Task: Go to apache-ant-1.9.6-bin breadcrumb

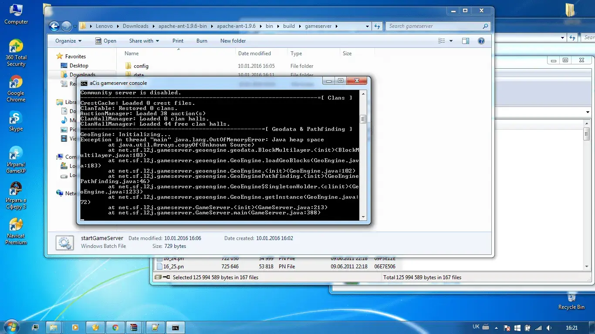Action: tap(183, 26)
